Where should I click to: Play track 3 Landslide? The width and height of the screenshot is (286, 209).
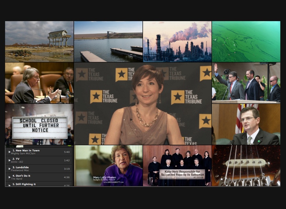point(9,169)
